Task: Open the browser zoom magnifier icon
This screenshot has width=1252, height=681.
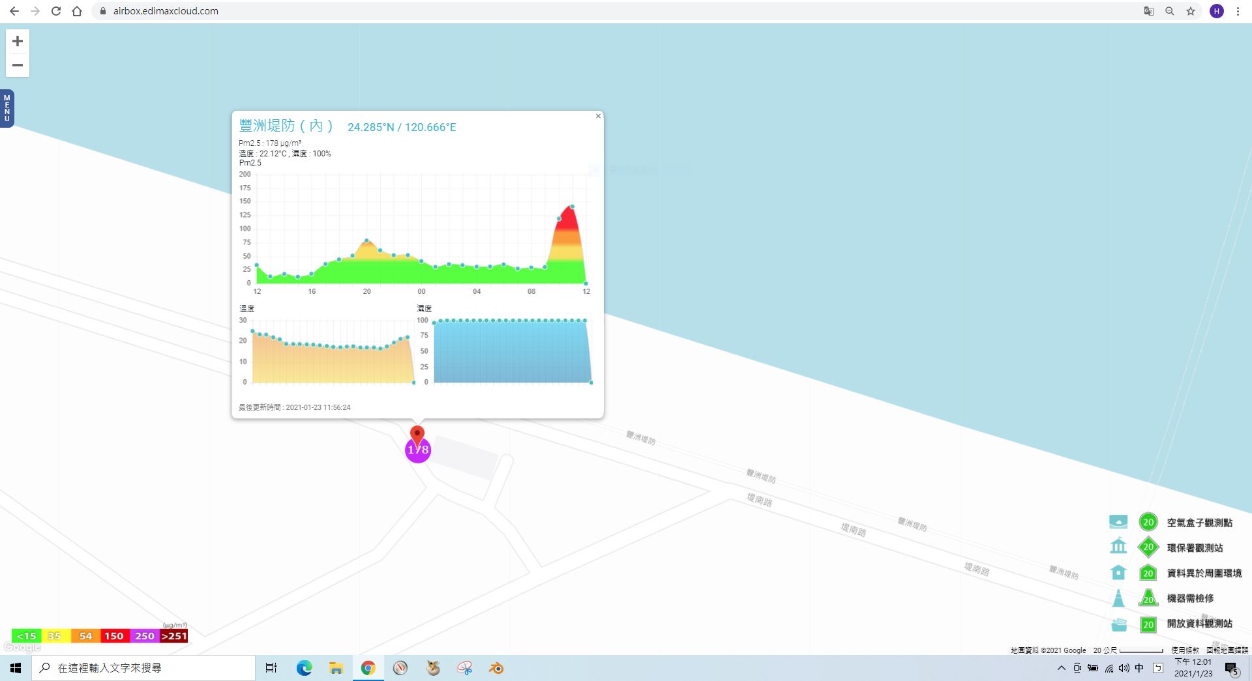Action: [1170, 11]
